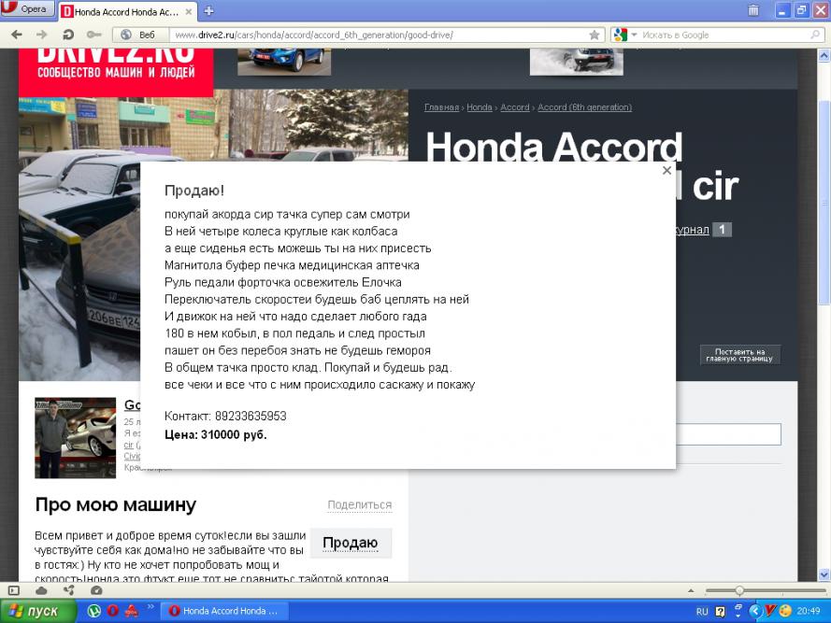831x623 pixels.
Task: Open the view options arrow beside zoom slider
Action: click(691, 590)
